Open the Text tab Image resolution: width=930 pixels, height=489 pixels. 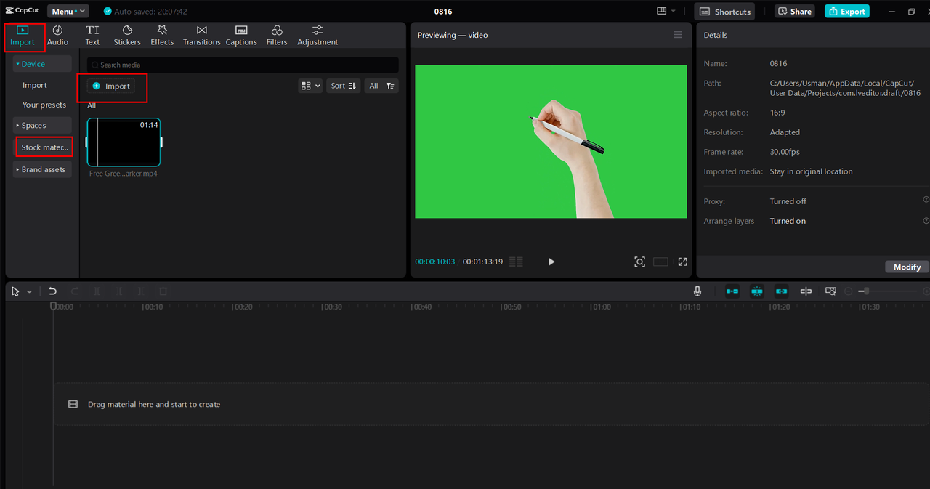click(x=92, y=36)
